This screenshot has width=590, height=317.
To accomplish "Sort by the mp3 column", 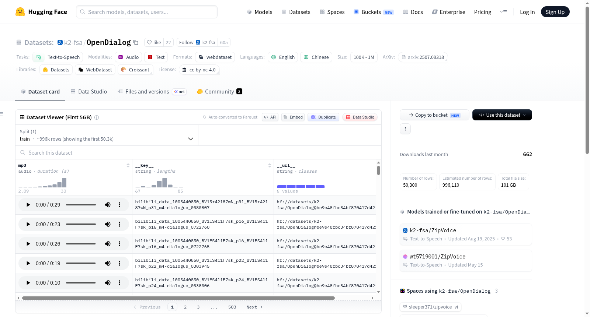I will (x=128, y=165).
